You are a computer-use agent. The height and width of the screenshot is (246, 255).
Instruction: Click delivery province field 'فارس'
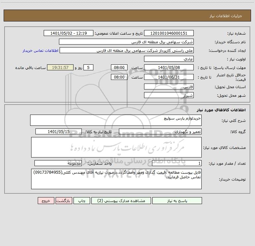[169, 87]
